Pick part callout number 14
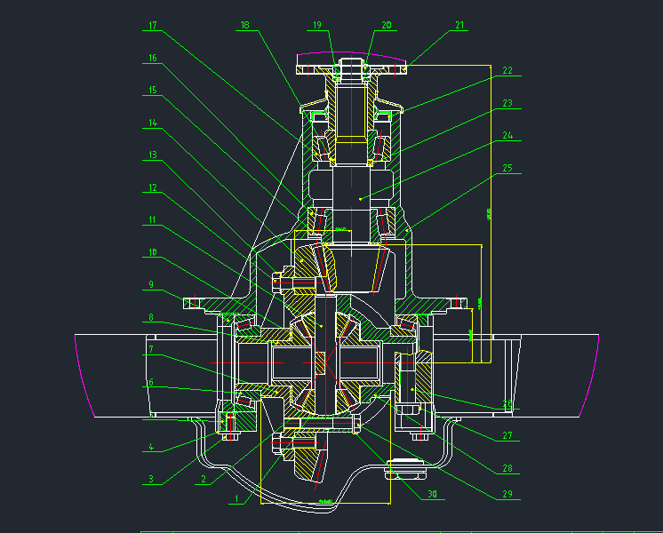Screen dimensions: 663x533 [153, 123]
